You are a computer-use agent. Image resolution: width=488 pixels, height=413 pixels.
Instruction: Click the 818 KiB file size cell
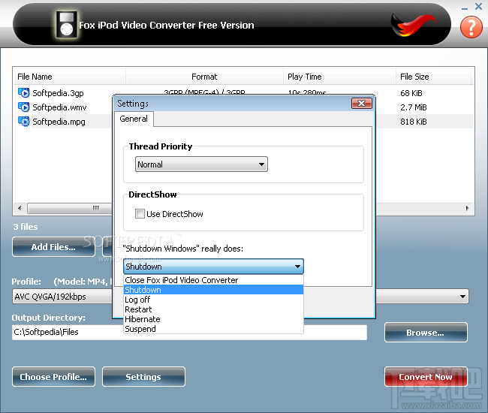click(414, 122)
